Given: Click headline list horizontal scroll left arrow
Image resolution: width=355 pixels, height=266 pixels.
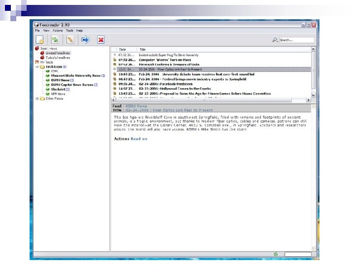Looking at the screenshot, I should pos(114,100).
